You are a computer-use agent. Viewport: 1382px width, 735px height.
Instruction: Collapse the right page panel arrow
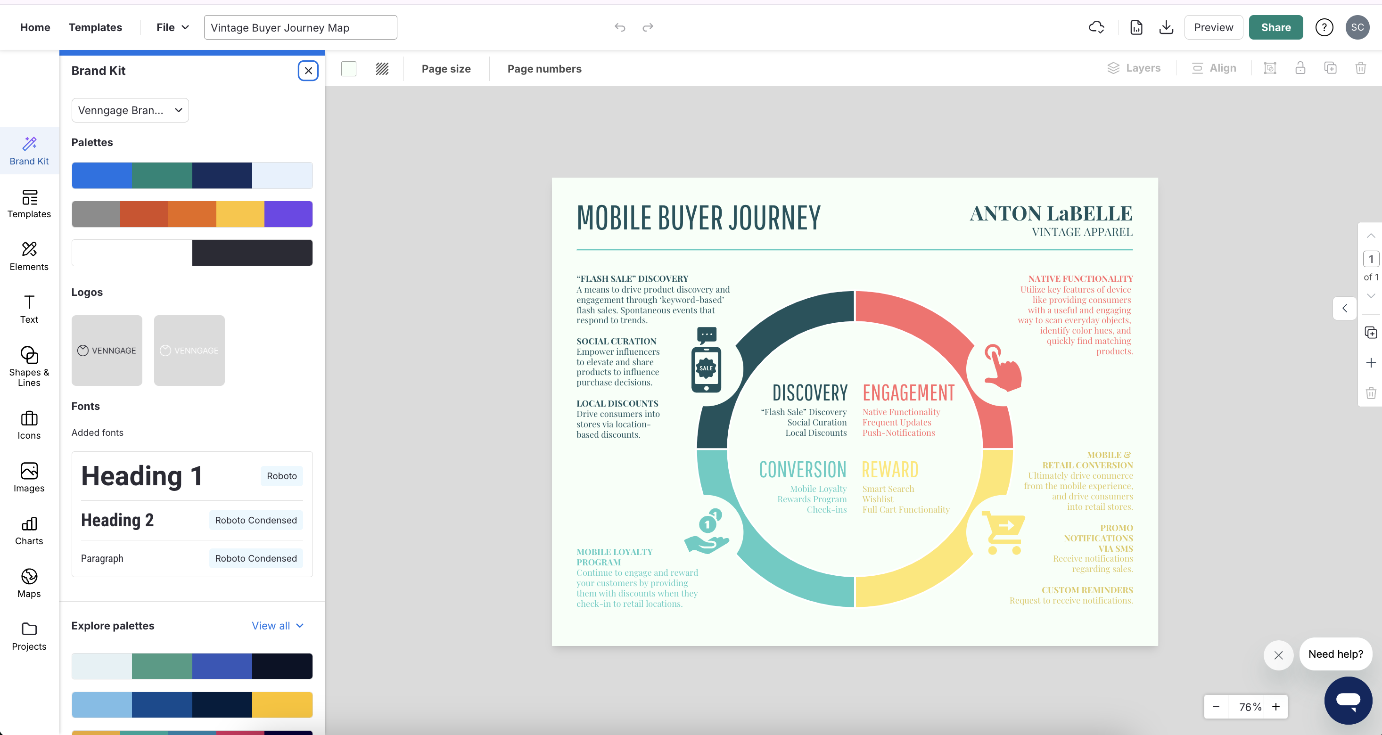pos(1344,308)
